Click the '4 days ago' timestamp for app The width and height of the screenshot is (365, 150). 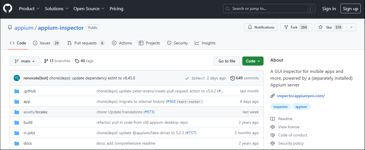coord(249,101)
